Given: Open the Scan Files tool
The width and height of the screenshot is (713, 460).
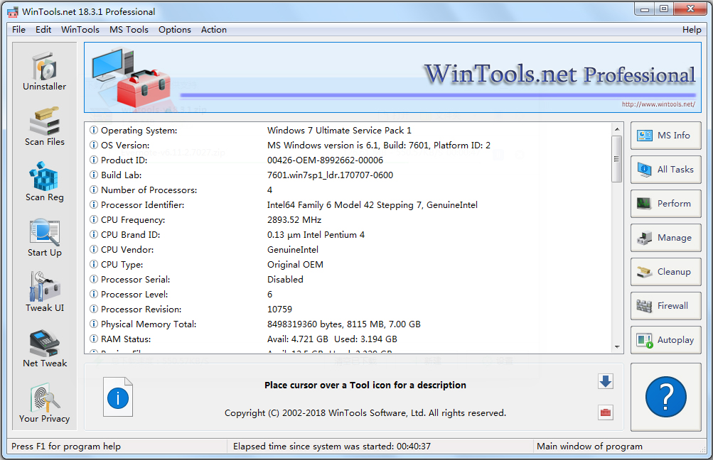Looking at the screenshot, I should coord(45,127).
